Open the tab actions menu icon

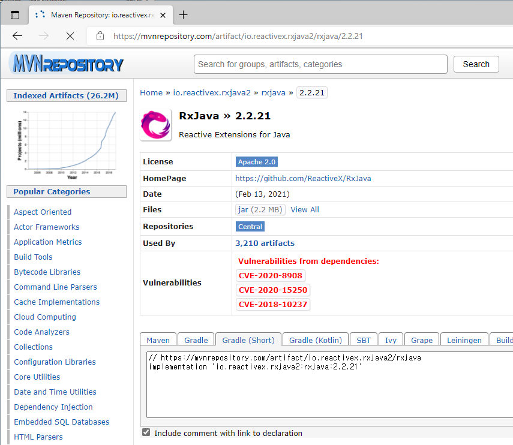pos(15,15)
